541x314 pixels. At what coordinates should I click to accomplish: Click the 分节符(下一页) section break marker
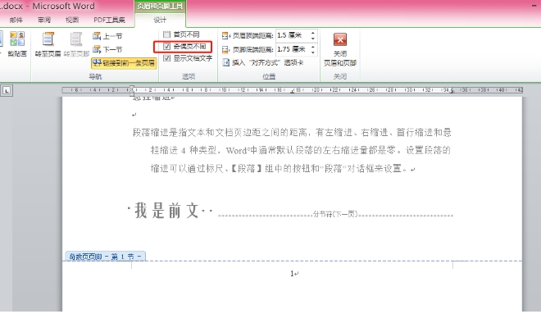click(x=335, y=214)
